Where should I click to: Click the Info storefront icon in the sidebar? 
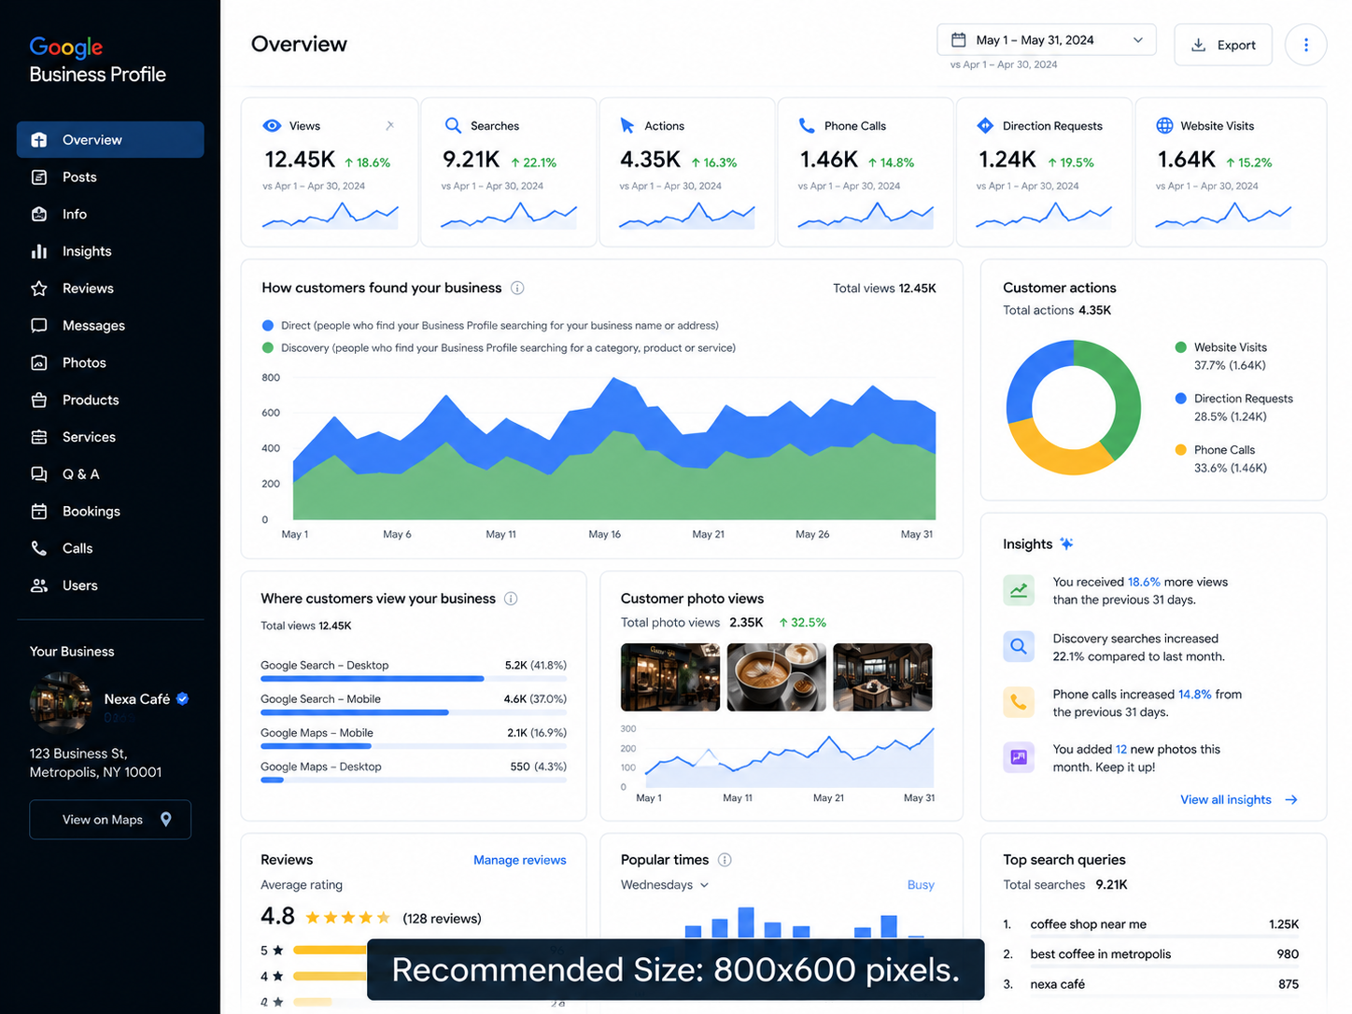coord(39,214)
